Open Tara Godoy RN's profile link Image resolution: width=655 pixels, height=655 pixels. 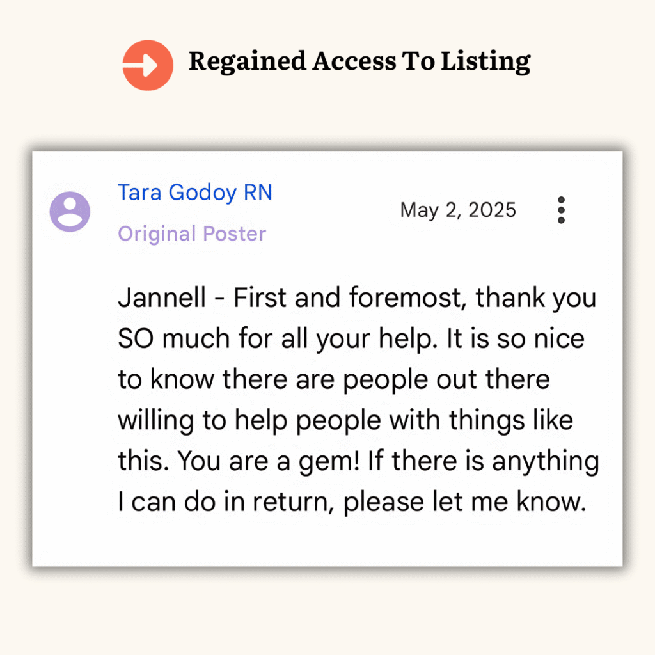click(195, 193)
